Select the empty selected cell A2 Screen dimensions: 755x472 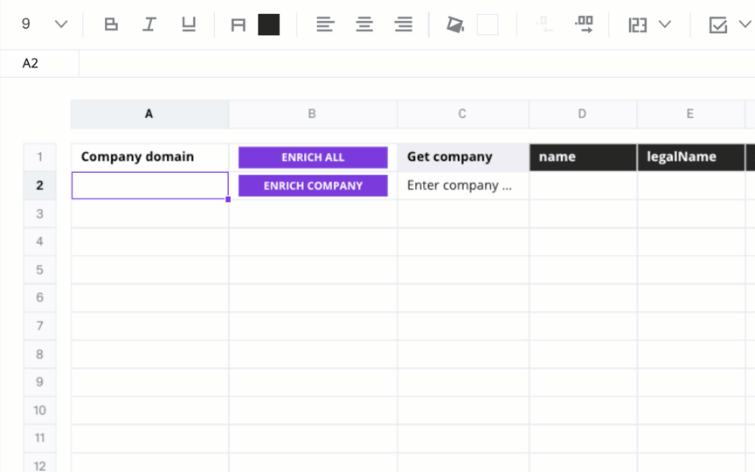149,185
